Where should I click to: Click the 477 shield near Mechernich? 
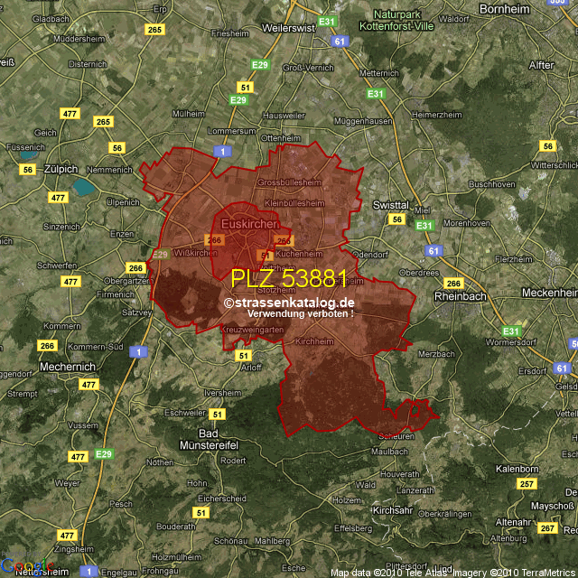point(89,385)
